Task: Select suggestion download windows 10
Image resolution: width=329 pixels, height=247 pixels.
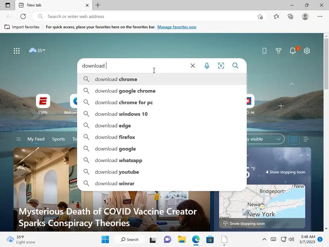Action: (162, 114)
